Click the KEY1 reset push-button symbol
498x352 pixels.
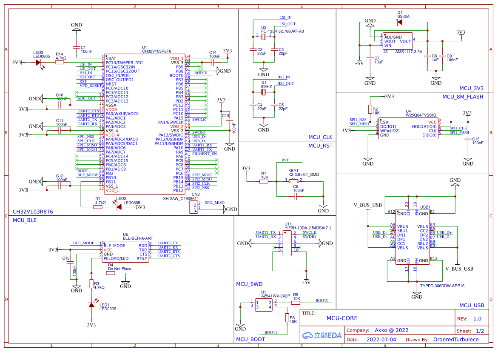[x=293, y=181]
